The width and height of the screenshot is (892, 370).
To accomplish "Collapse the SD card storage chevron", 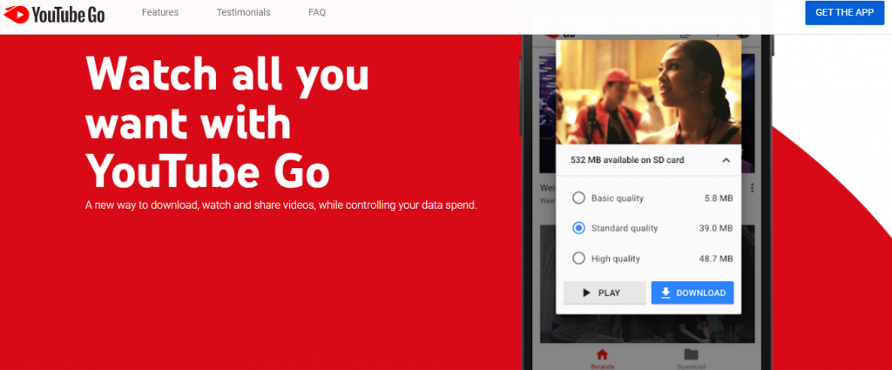I will coord(726,160).
